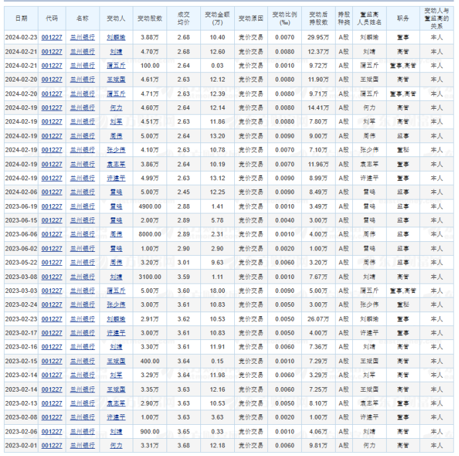This screenshot has width=459, height=456.
Task: Open shareholder name link in 2023-03-03 row
Action: [x=116, y=291]
